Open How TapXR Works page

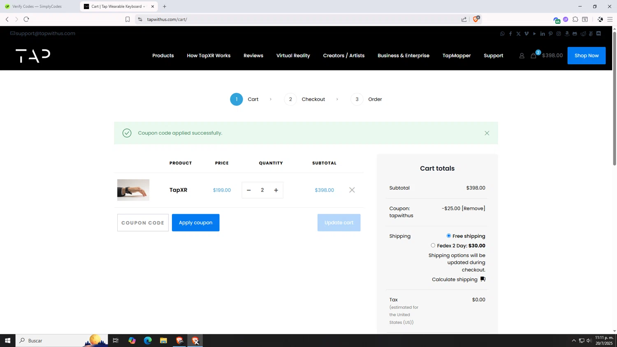point(209,56)
